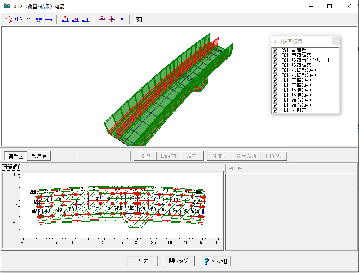This screenshot has height=273, width=359.
Task: Click the ヘルプ(H) button
Action: [215, 261]
